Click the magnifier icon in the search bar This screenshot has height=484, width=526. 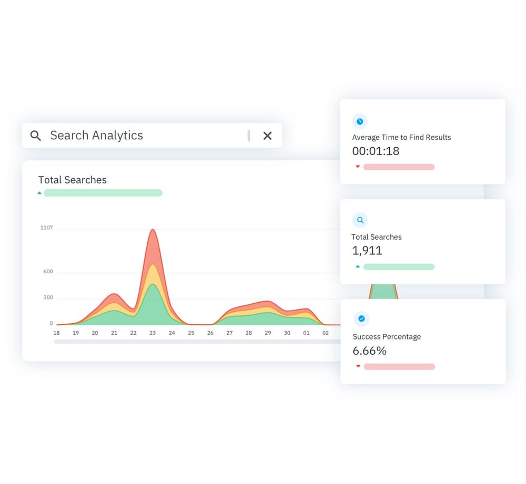(x=36, y=136)
